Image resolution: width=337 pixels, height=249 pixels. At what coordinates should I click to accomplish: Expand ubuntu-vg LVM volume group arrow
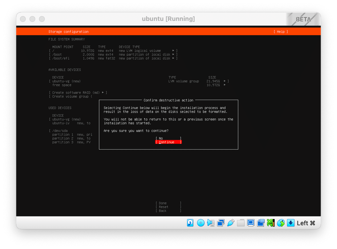coord(225,81)
